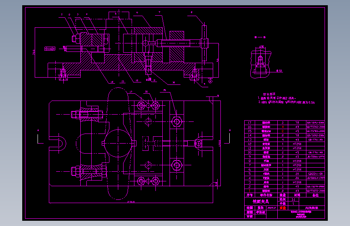The image size is (350, 226).
Task: Select material 20 in row 4
Action: [297, 178]
